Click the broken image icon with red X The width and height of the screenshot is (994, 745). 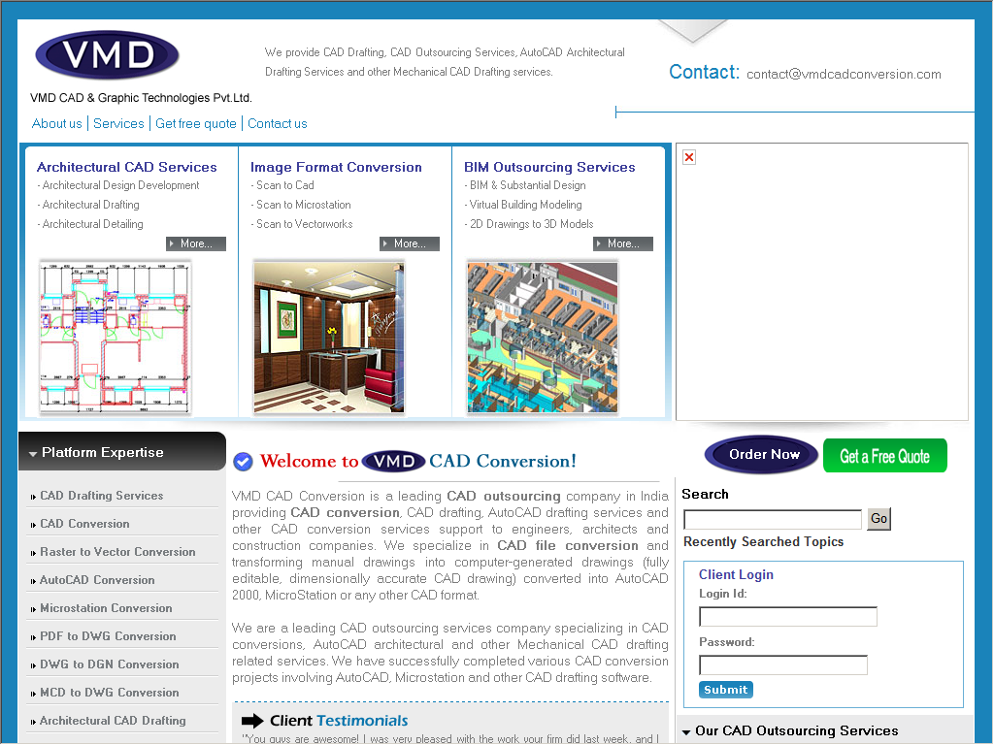tap(689, 157)
